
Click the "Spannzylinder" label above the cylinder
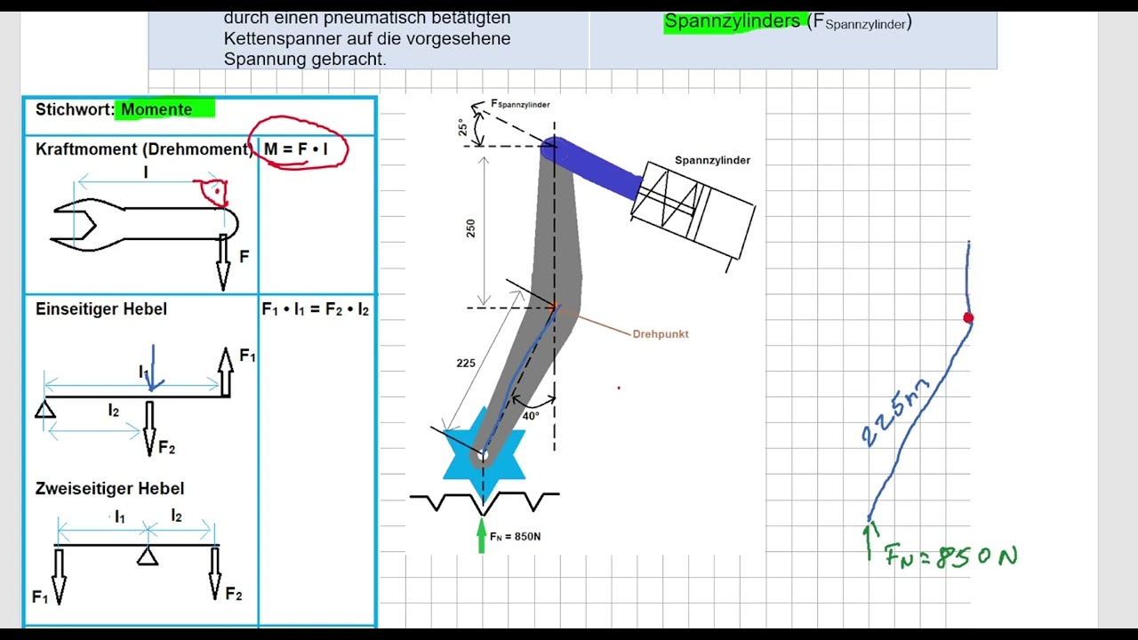(x=712, y=160)
